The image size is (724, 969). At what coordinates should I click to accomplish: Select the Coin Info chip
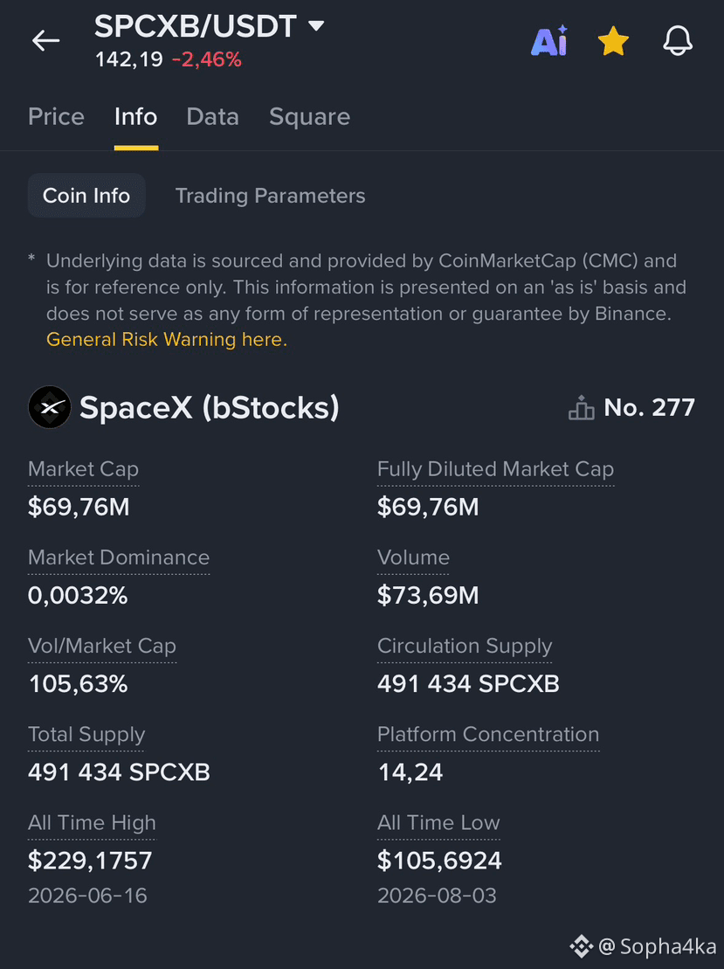(x=86, y=195)
